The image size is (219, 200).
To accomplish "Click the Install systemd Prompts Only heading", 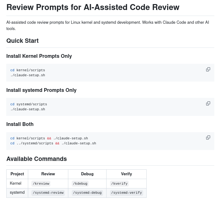I will tap(41, 90).
